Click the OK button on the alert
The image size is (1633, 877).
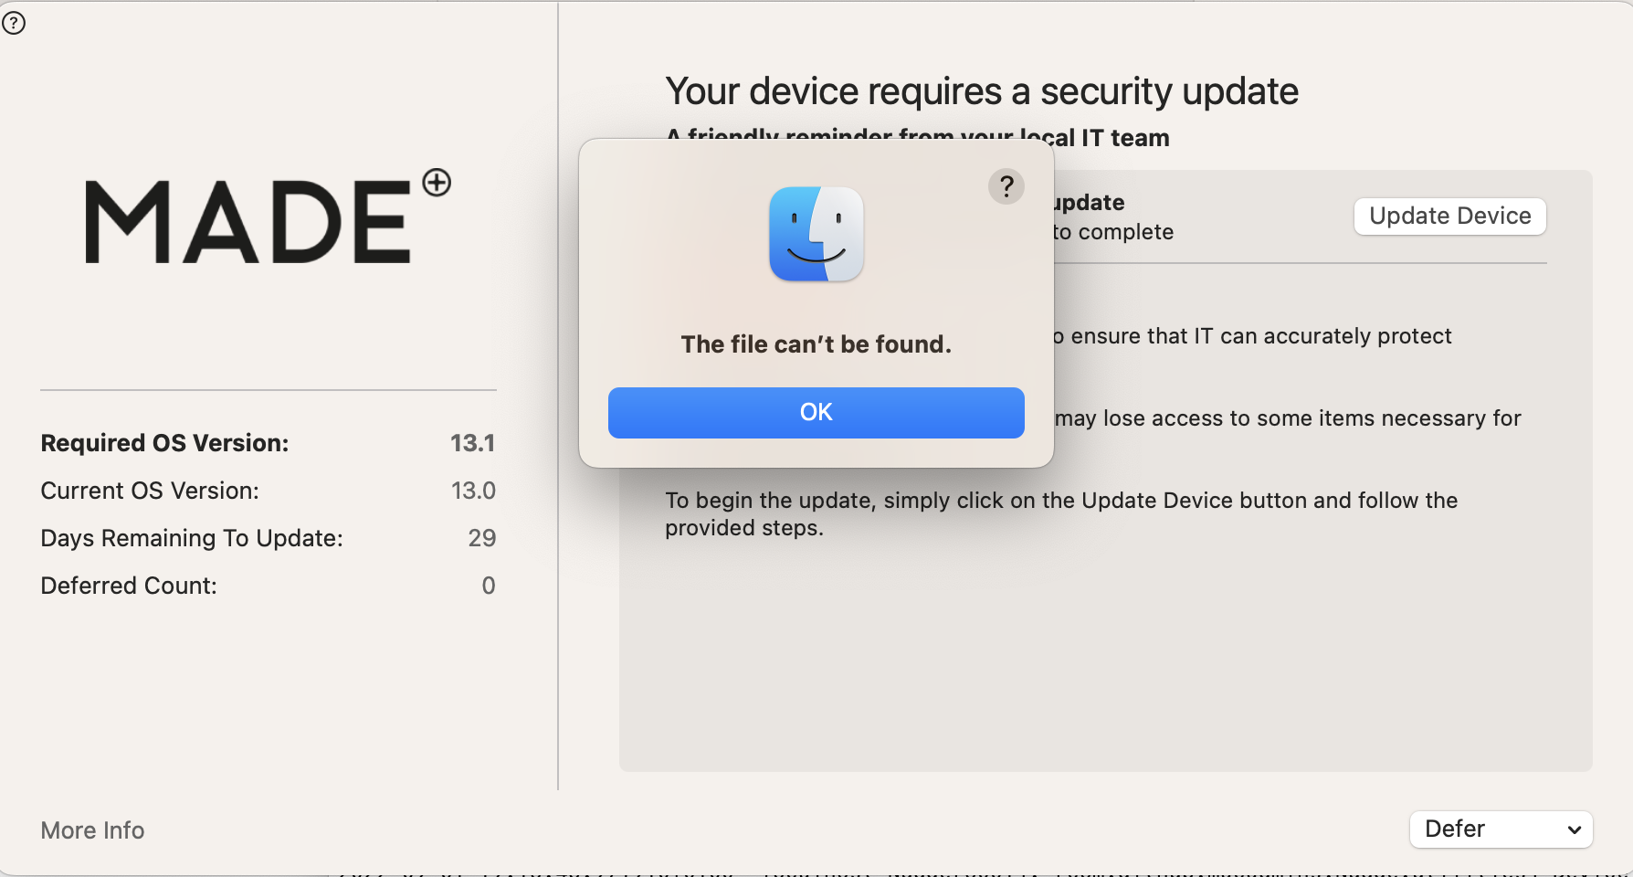(816, 412)
